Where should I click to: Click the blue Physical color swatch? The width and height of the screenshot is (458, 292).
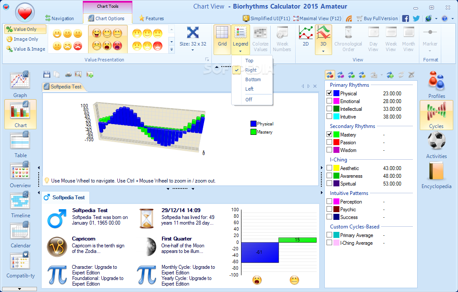tap(336, 93)
